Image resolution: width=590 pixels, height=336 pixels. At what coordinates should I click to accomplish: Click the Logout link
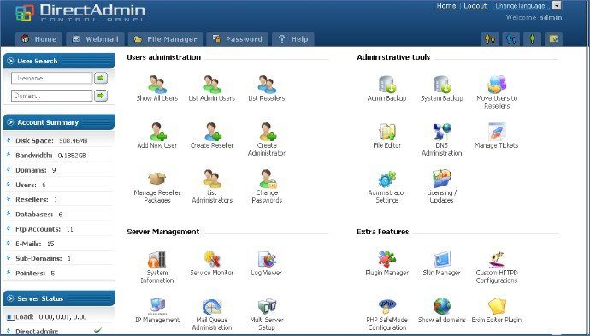(475, 6)
